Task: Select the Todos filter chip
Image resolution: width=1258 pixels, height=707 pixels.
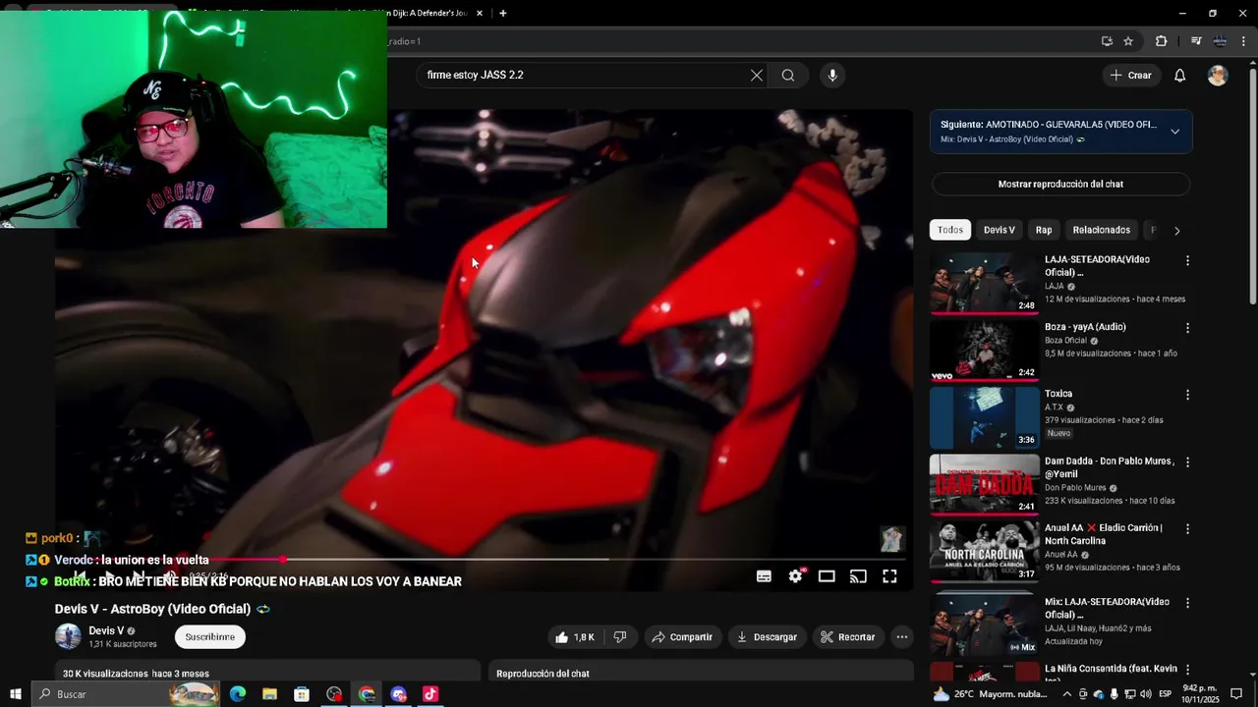Action: point(950,230)
